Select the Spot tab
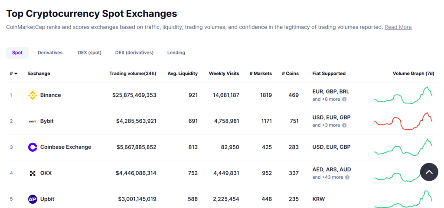Screen dimensions: 444x208 tap(17, 53)
